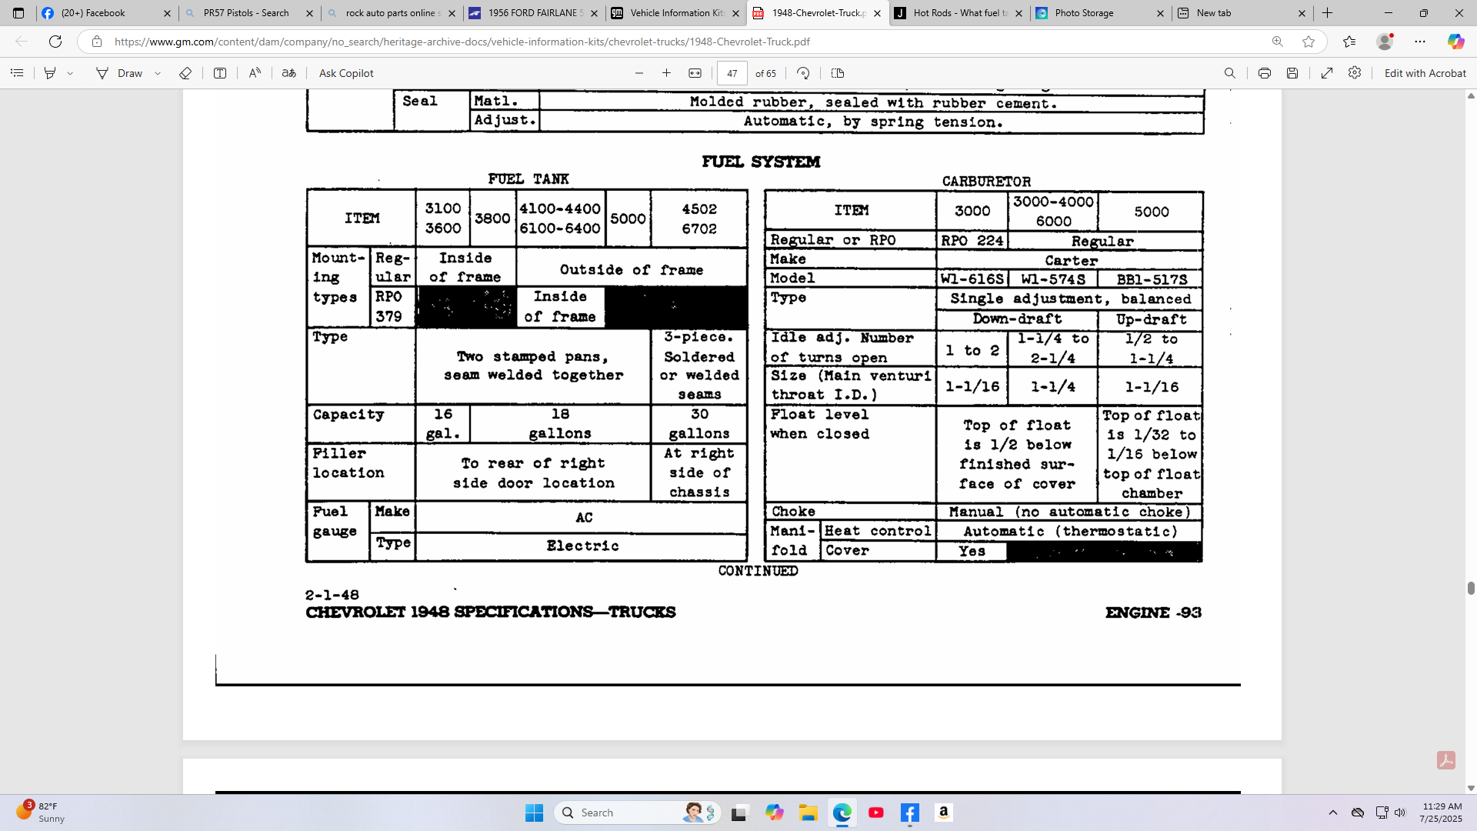
Task: Open the Favorites list icon
Action: [1349, 42]
